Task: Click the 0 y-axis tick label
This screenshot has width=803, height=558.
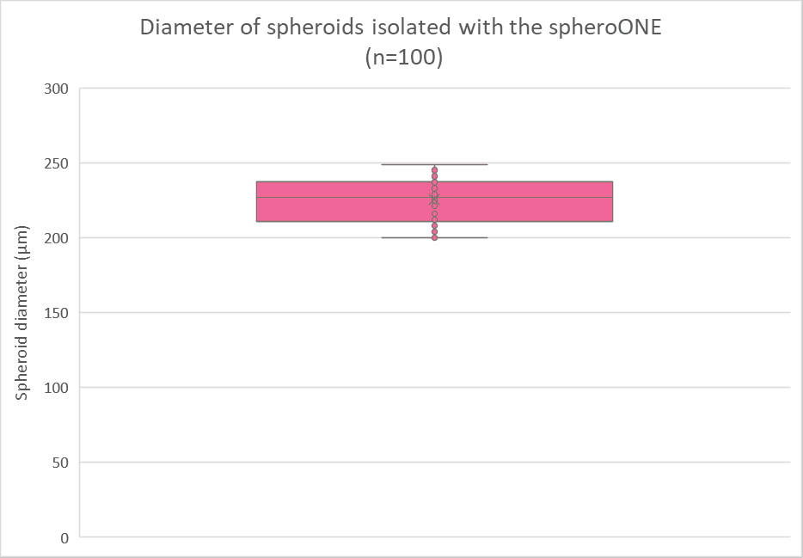Action: pos(65,537)
